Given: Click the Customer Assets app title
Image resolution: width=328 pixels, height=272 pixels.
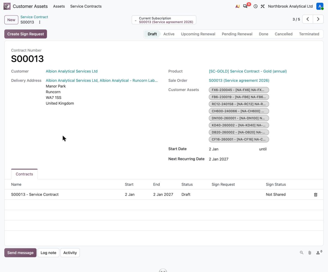Looking at the screenshot, I should 30,6.
